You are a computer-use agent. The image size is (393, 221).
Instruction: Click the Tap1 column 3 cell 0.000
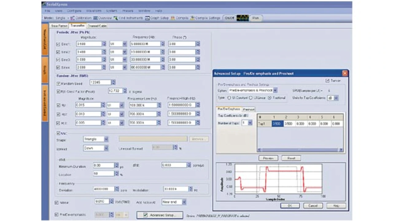(301, 124)
